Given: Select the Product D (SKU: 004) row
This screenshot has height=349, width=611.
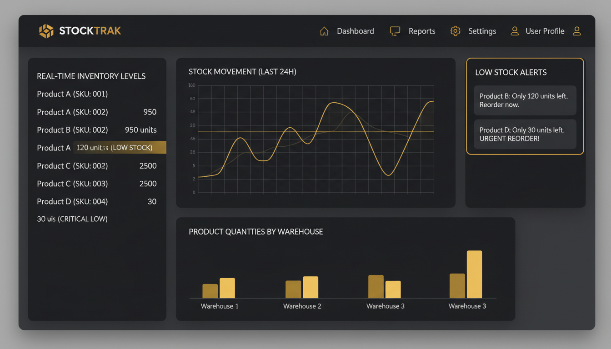Looking at the screenshot, I should 72,201.
